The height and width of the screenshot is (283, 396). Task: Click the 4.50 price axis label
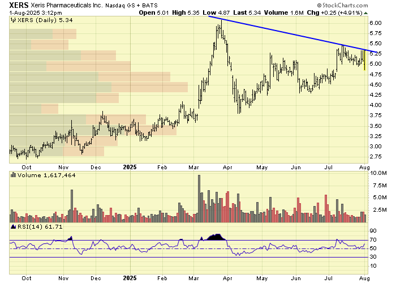point(376,85)
